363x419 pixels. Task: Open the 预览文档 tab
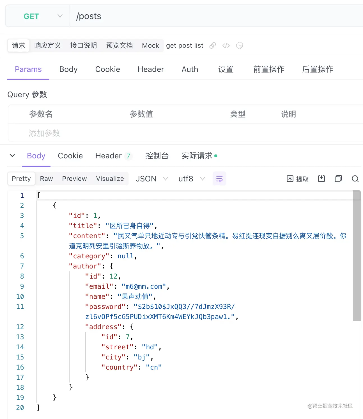120,45
